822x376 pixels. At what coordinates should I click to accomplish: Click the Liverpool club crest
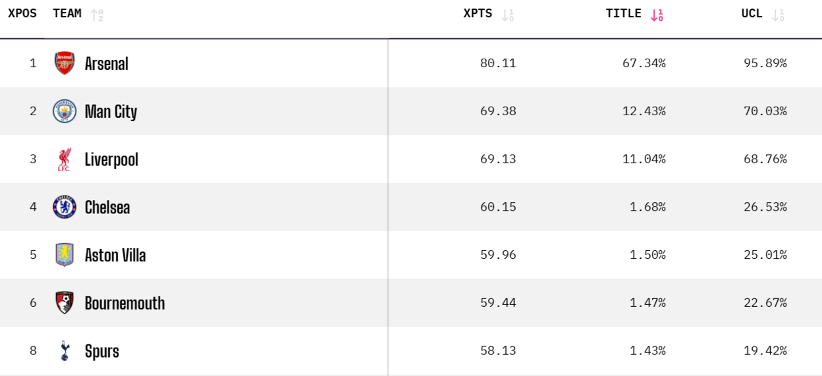(64, 159)
